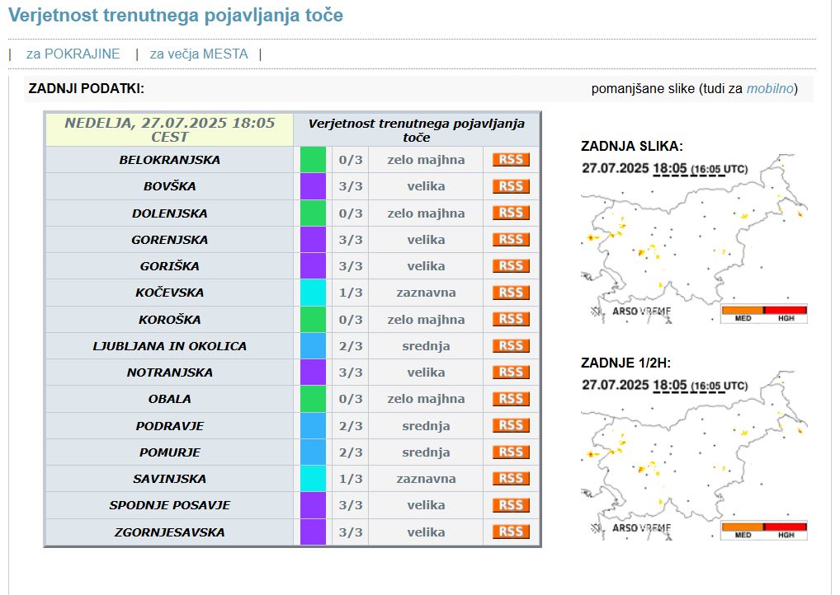Viewport: 840px width, 595px height.
Task: Click the cyan swatch for Kočevska
Action: coord(313,293)
